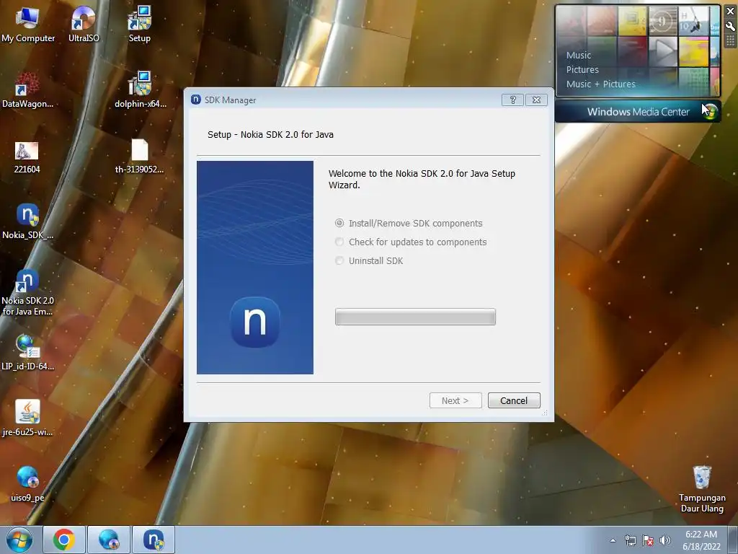Open Music + Pictures in gadget
The image size is (738, 554).
click(x=600, y=84)
